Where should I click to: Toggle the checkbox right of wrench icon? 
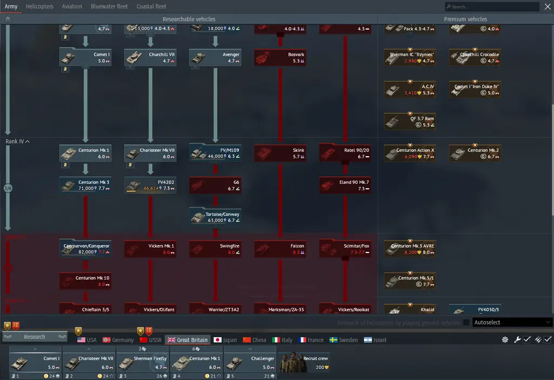click(x=527, y=339)
